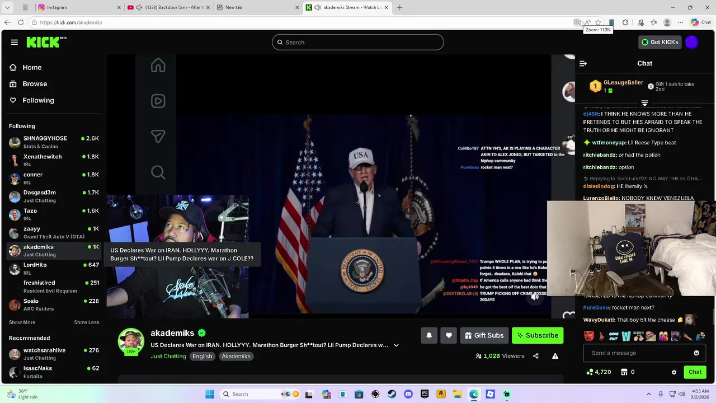716x403 pixels.
Task: Switch to Backdoor Sam YouTube tab
Action: click(169, 7)
